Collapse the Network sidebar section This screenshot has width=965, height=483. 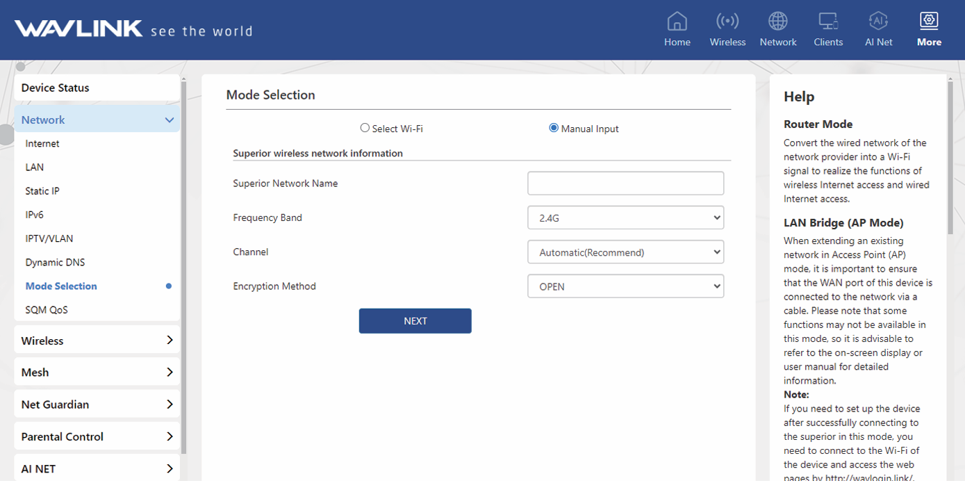[x=97, y=120]
